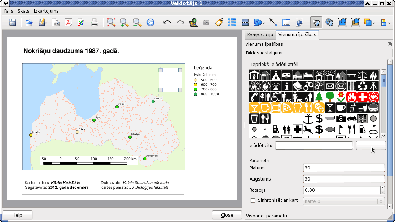Image resolution: width=395 pixels, height=222 pixels.
Task: Export composition as image
Action: [x=56, y=23]
